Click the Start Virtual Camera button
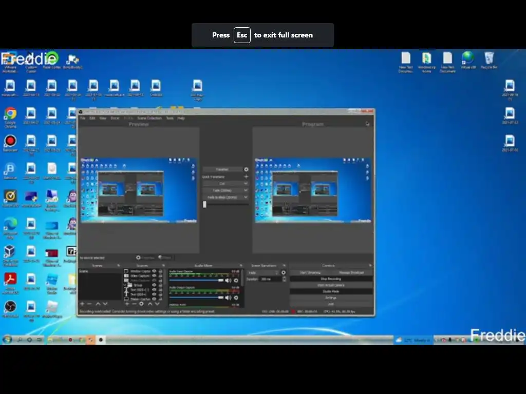This screenshot has width=526, height=394. [331, 285]
